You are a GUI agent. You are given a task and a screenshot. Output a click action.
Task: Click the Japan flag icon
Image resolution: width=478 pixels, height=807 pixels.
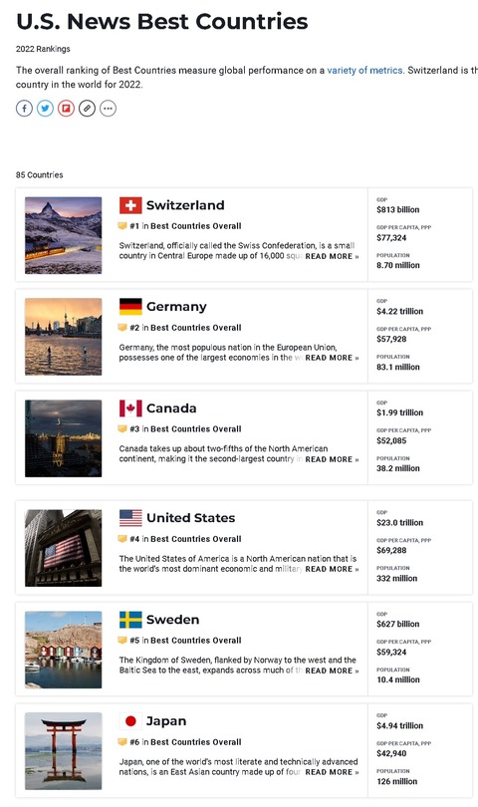[130, 721]
